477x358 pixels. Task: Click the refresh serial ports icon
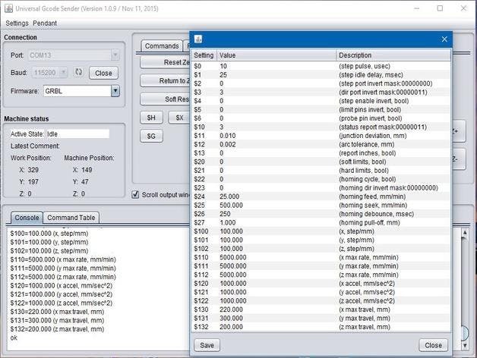(78, 73)
